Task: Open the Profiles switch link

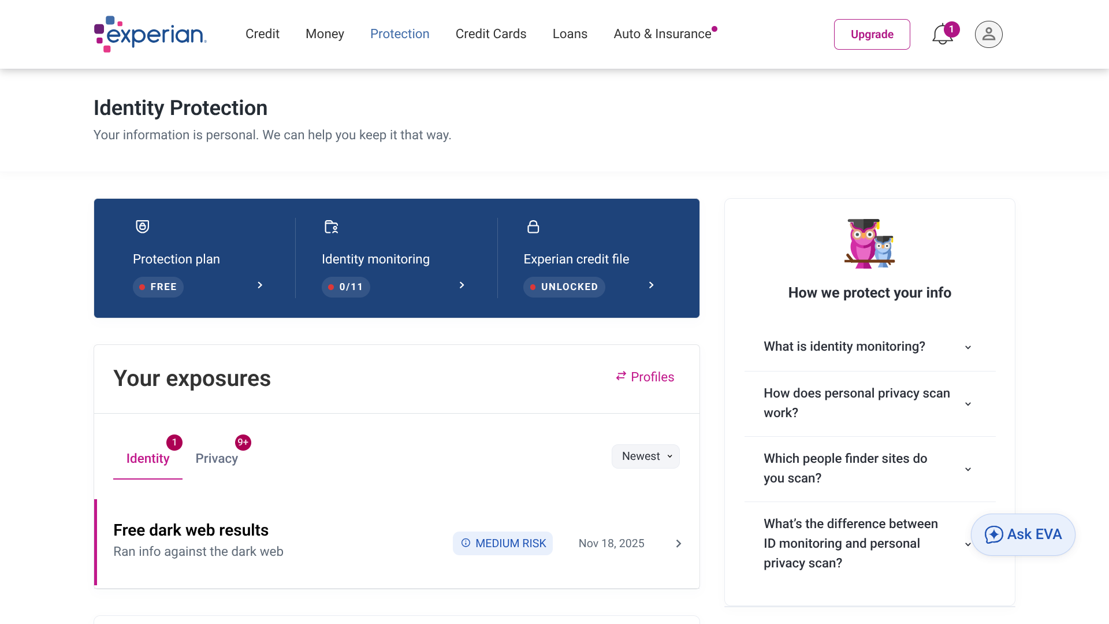Action: 645,377
